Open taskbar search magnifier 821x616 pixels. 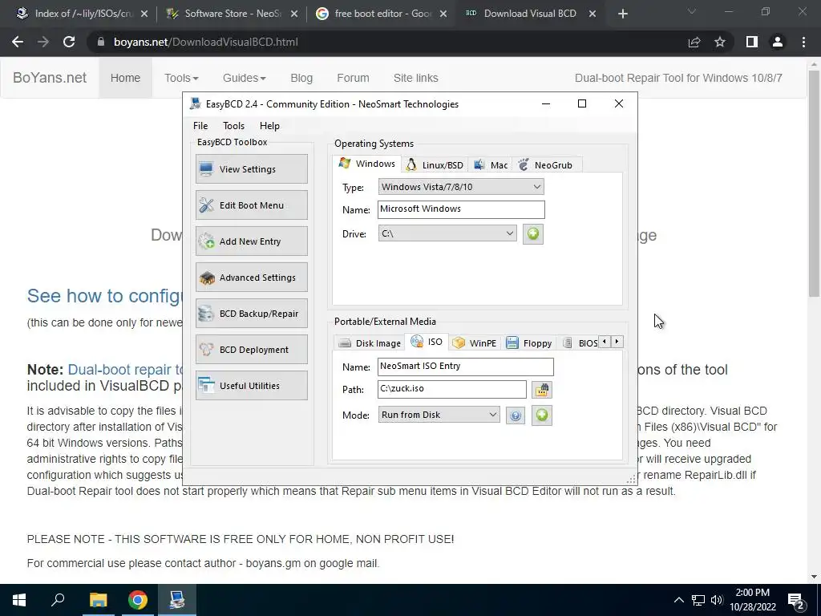58,600
